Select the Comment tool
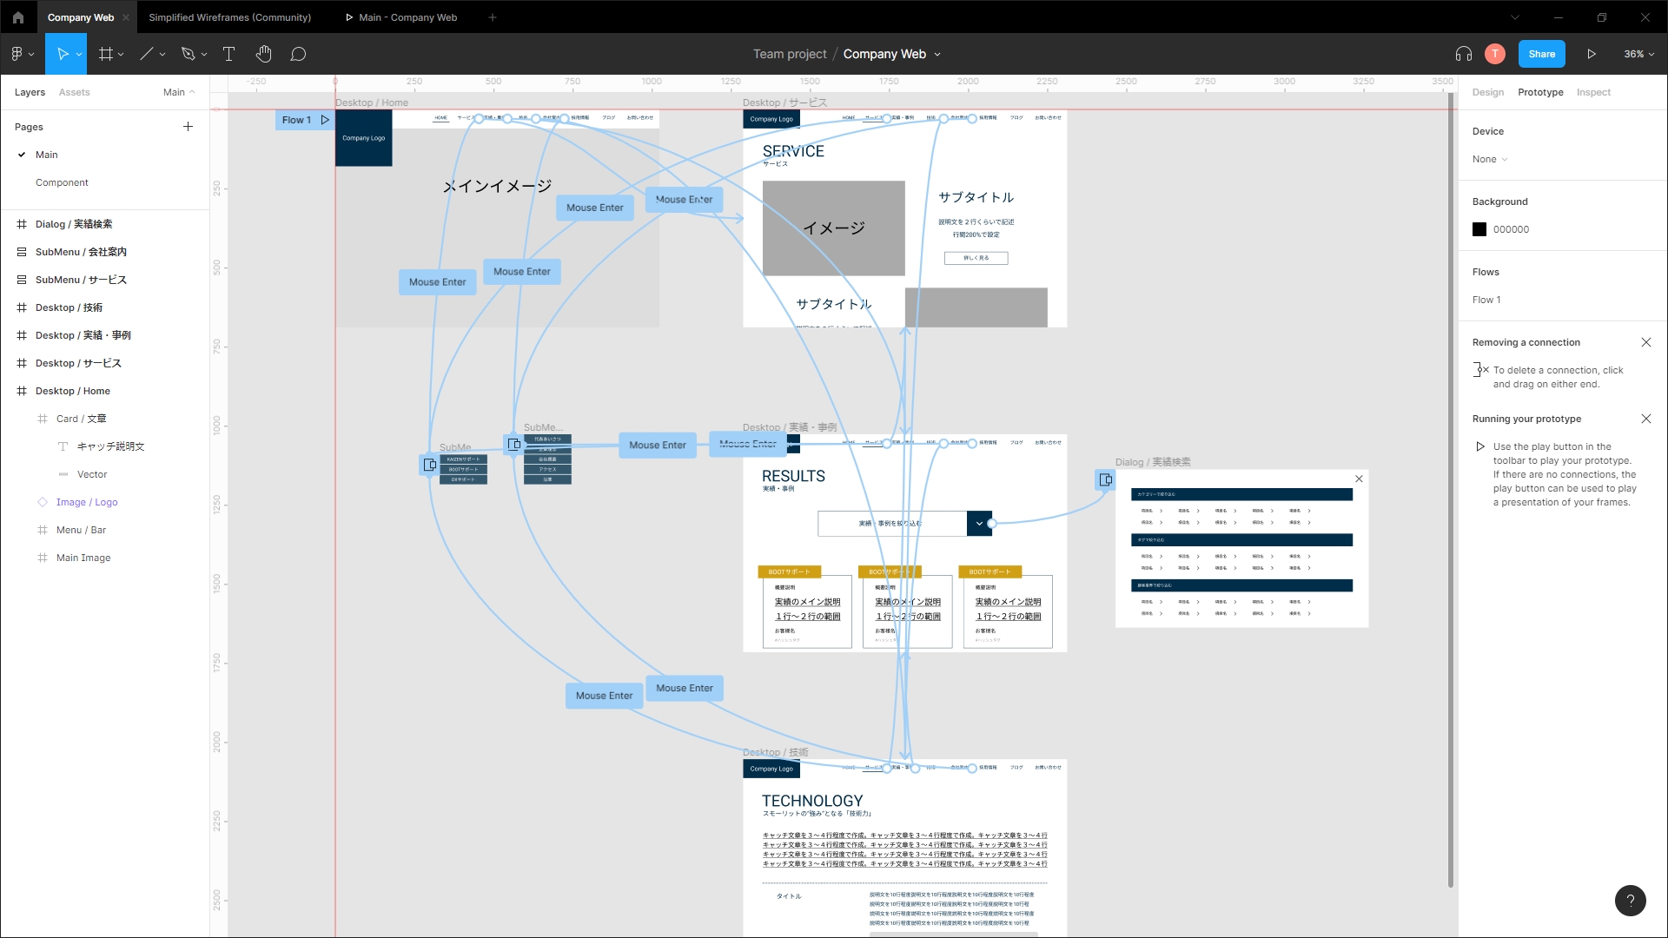 pos(298,54)
